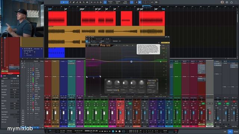Select the pink low band handle in Pro-MB
This screenshot has height=134, width=239.
pyautogui.click(x=93, y=59)
